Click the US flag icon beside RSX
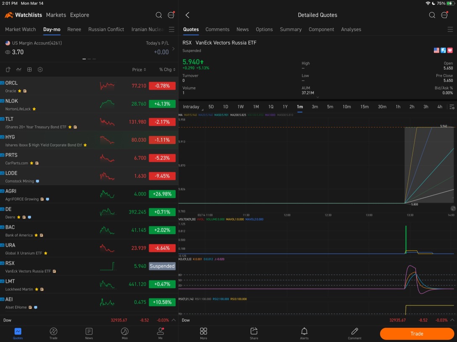 coord(436,50)
